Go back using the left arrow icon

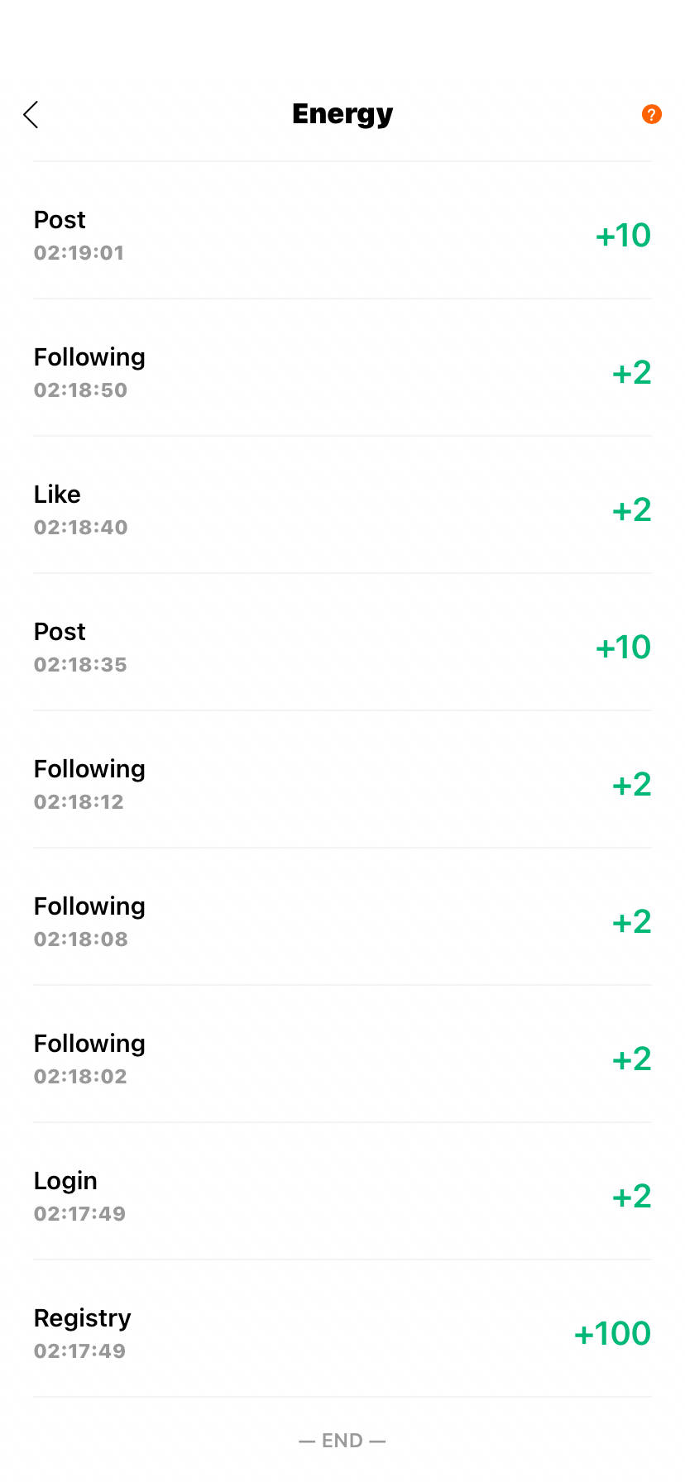tap(31, 115)
